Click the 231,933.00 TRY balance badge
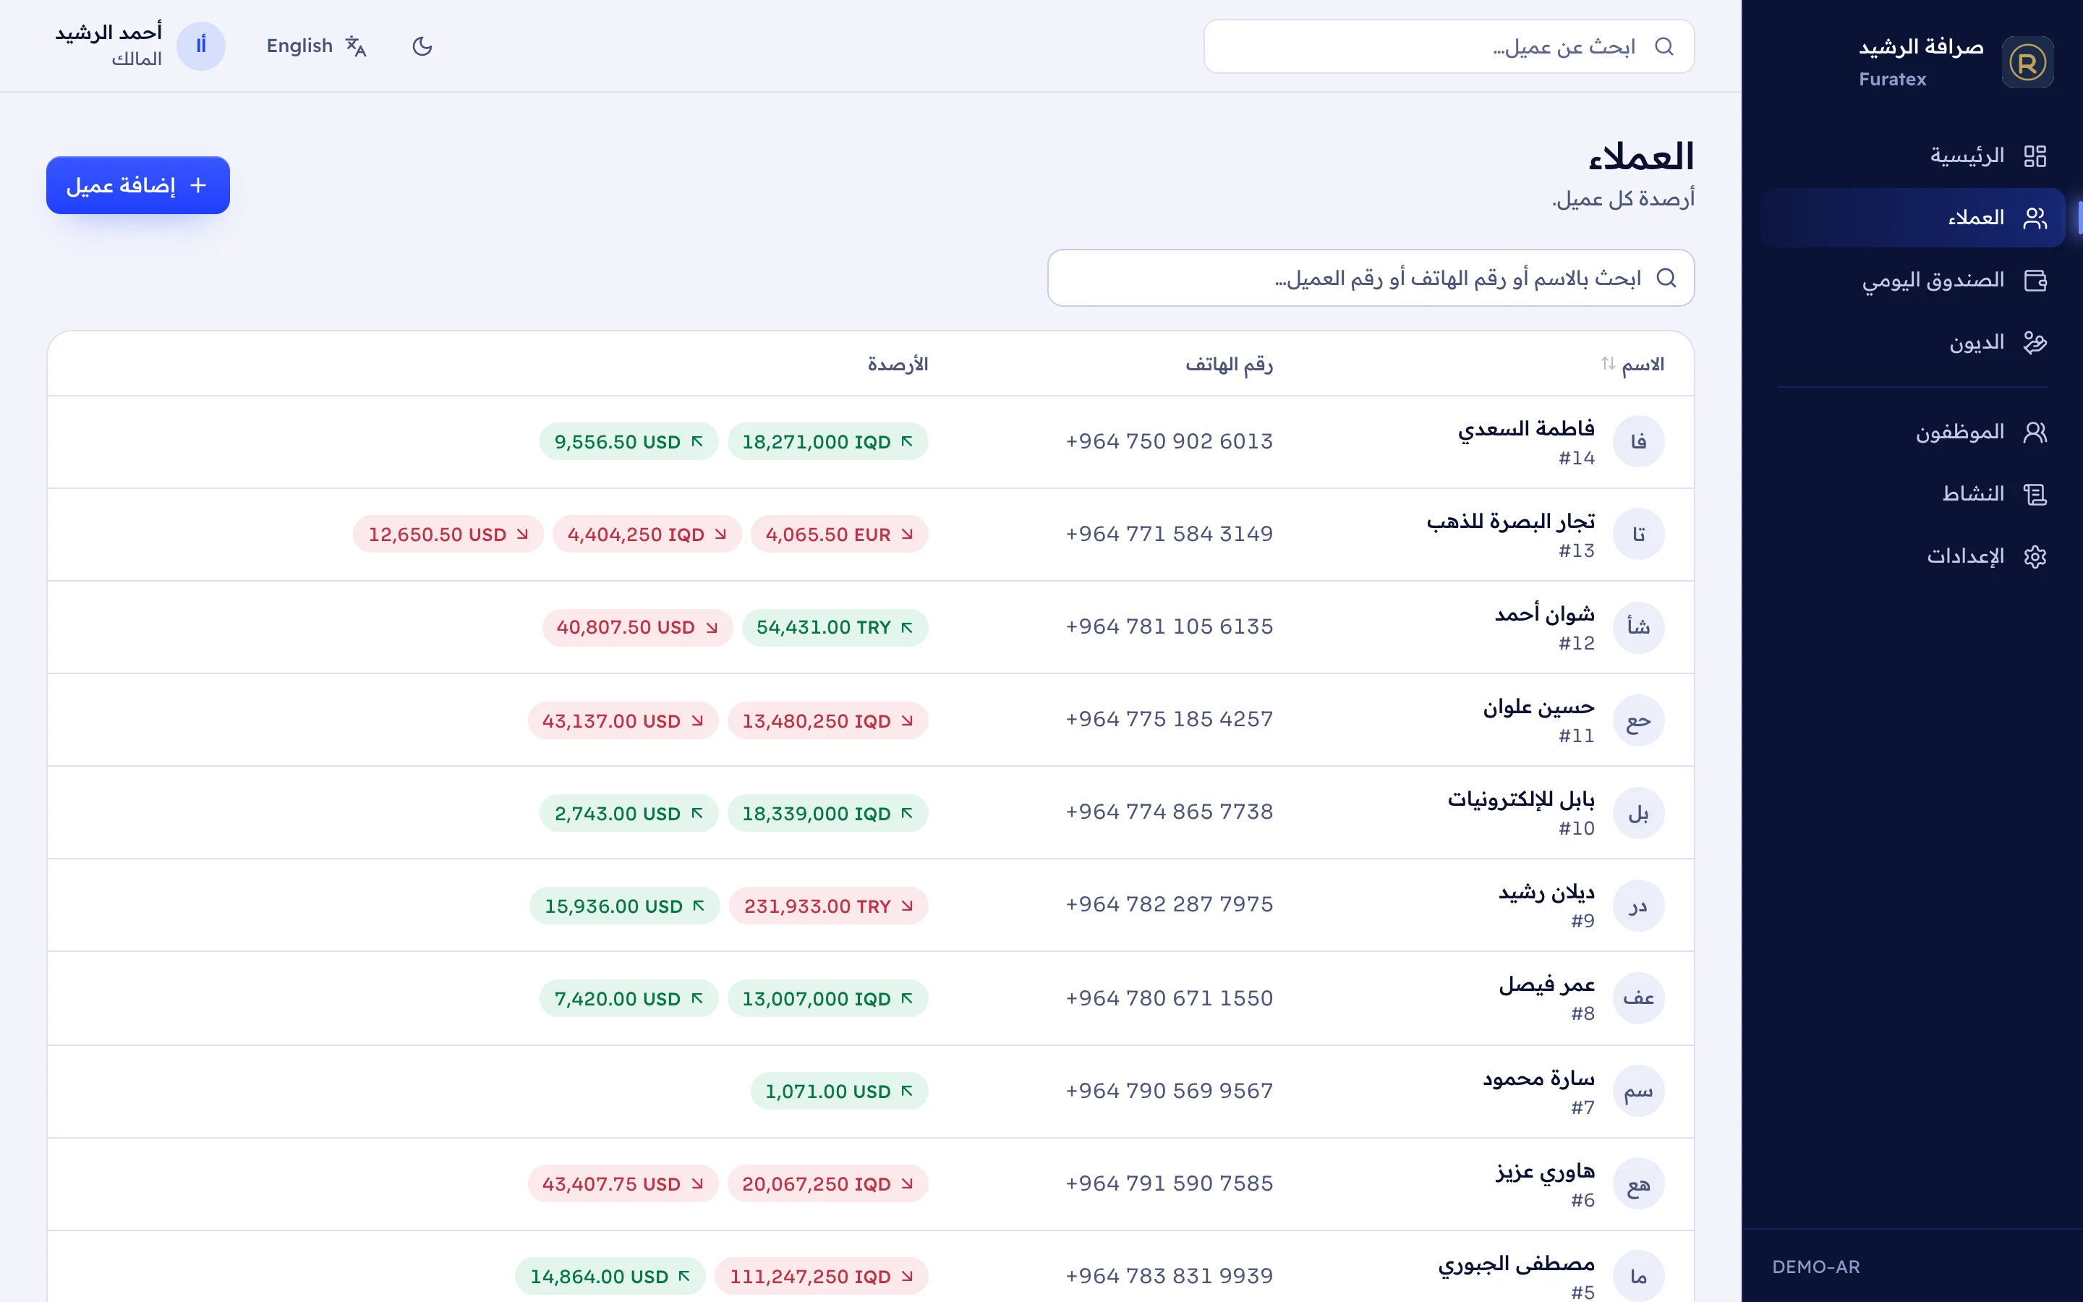 click(x=829, y=906)
